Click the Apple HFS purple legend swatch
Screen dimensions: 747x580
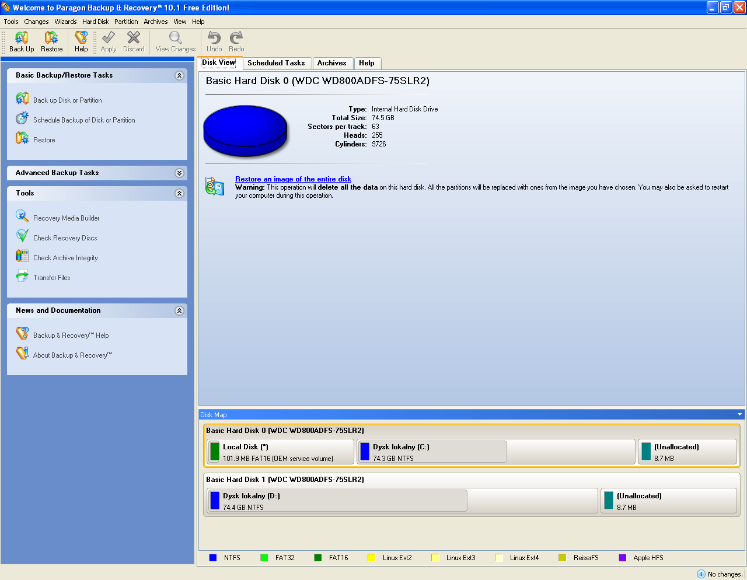point(623,558)
